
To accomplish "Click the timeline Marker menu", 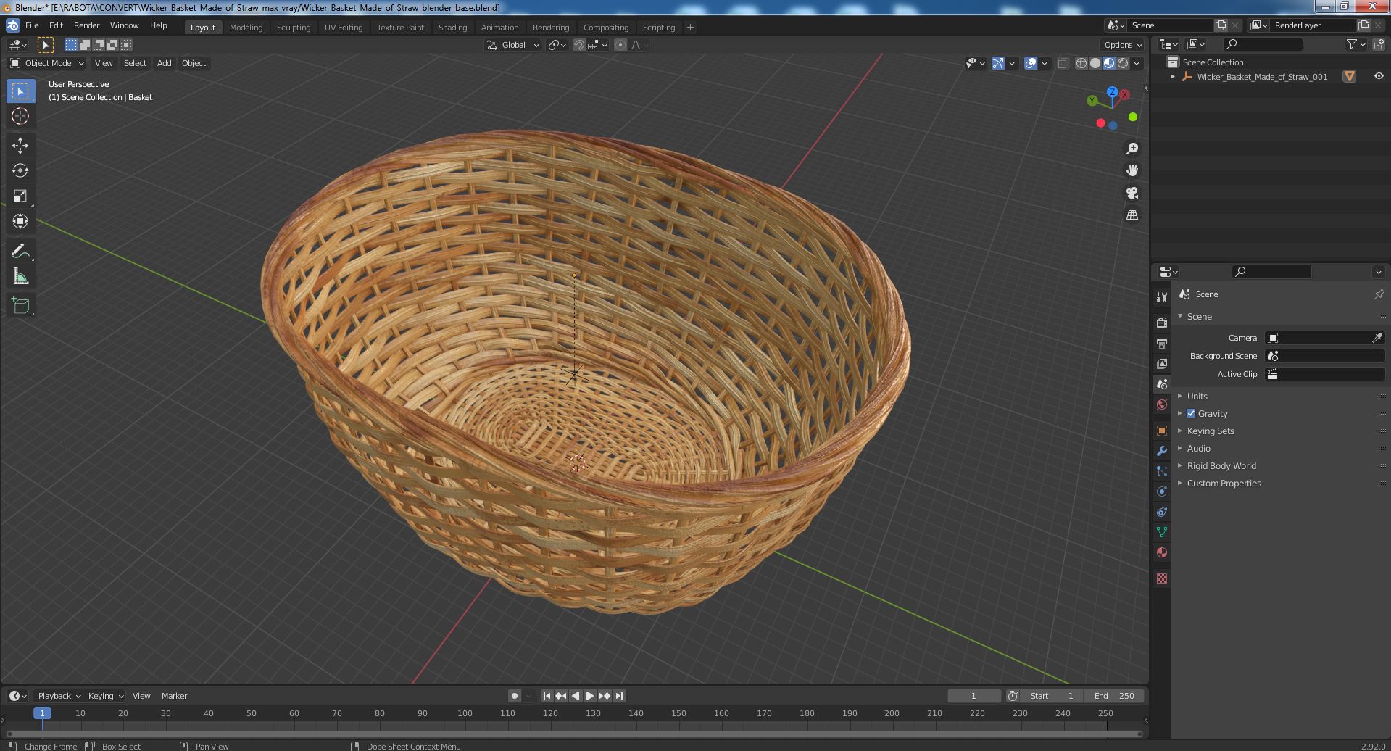I will coord(174,696).
